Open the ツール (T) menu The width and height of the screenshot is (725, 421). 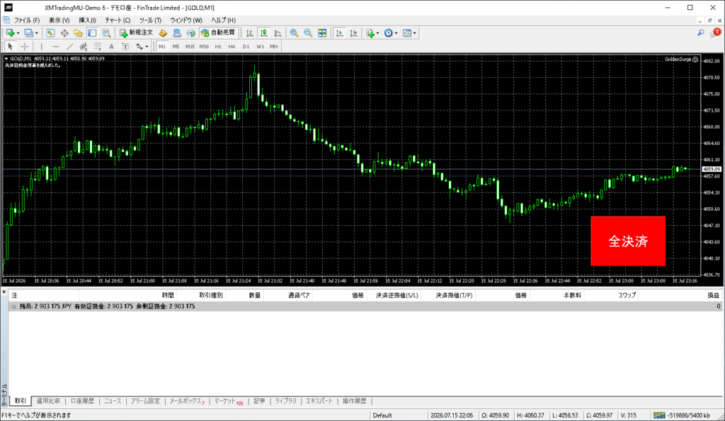click(150, 21)
